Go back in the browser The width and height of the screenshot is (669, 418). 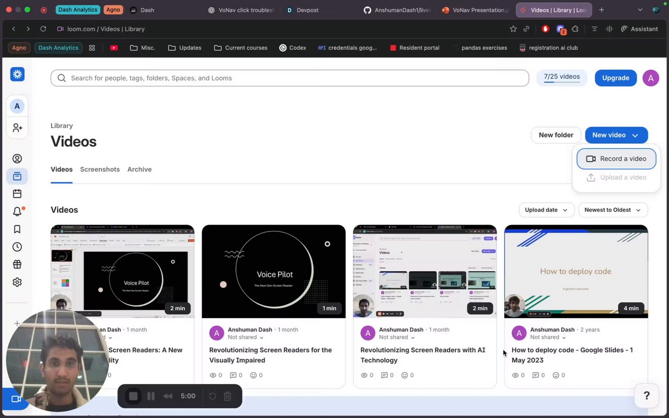click(x=14, y=29)
